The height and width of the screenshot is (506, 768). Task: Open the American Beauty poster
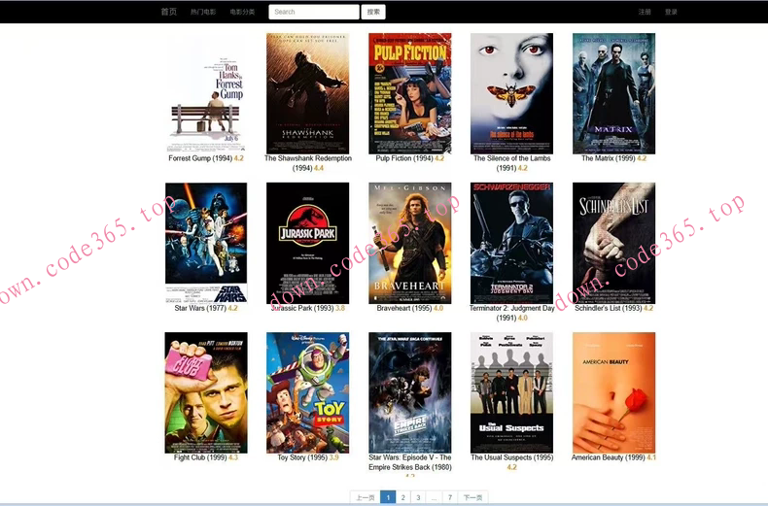(613, 392)
